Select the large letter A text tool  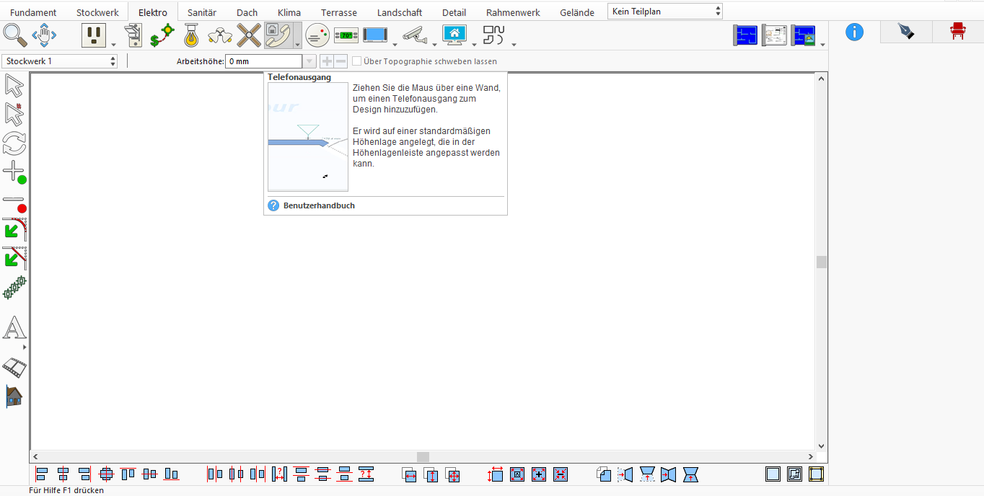[14, 328]
